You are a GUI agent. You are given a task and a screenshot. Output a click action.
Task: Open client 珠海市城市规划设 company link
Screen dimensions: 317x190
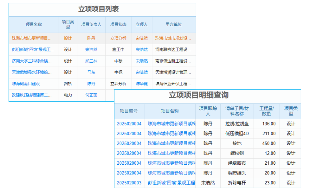pos(173,38)
